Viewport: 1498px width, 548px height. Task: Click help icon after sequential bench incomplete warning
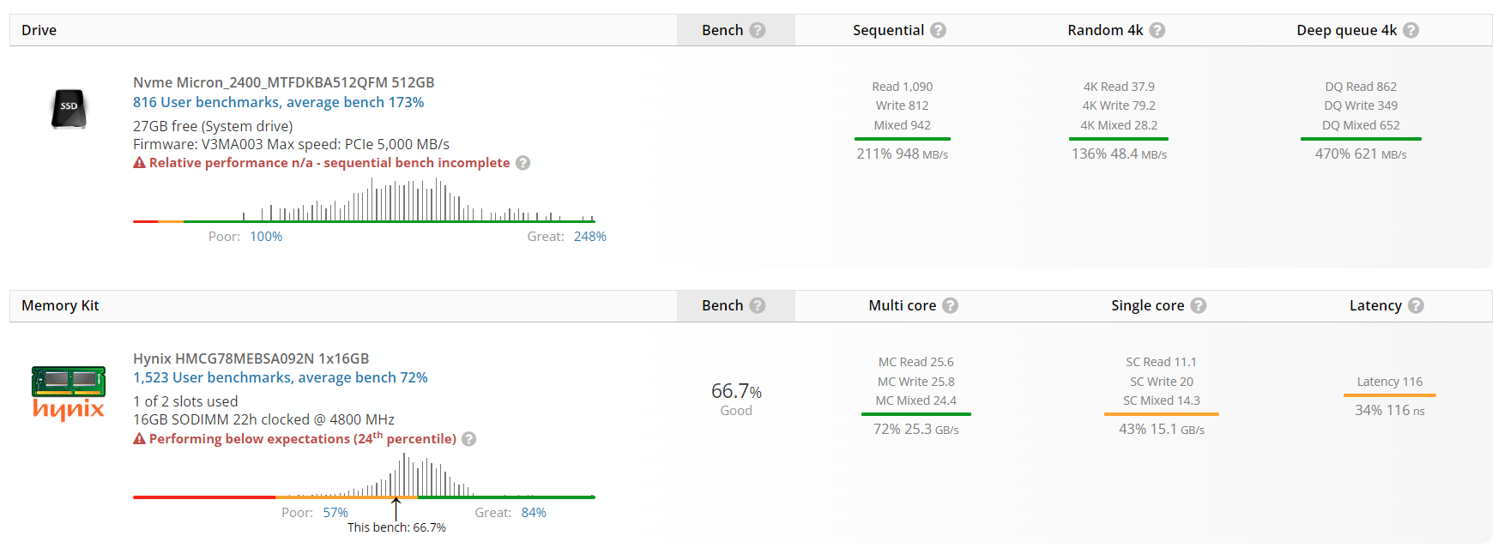(523, 163)
